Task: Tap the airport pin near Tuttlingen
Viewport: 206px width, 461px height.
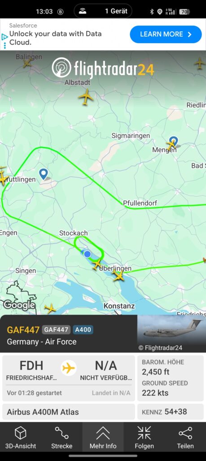Action: 44,174
